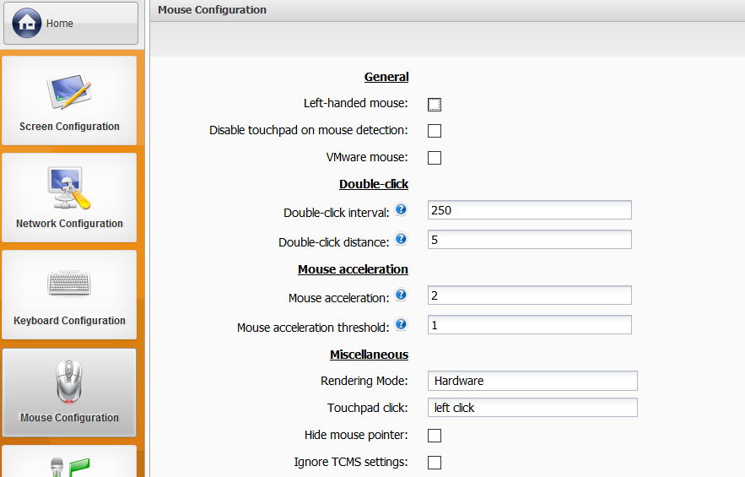Check the VMware mouse option
745x477 pixels.
coord(435,158)
